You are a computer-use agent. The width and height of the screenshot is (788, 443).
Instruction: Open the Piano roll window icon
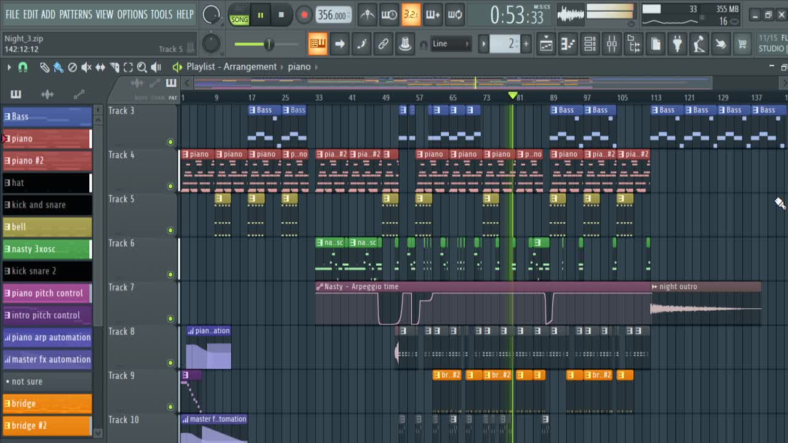[x=568, y=44]
